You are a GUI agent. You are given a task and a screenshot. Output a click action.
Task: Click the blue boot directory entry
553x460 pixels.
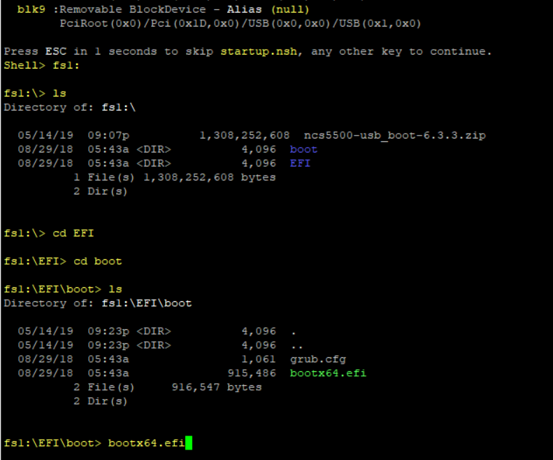point(303,149)
